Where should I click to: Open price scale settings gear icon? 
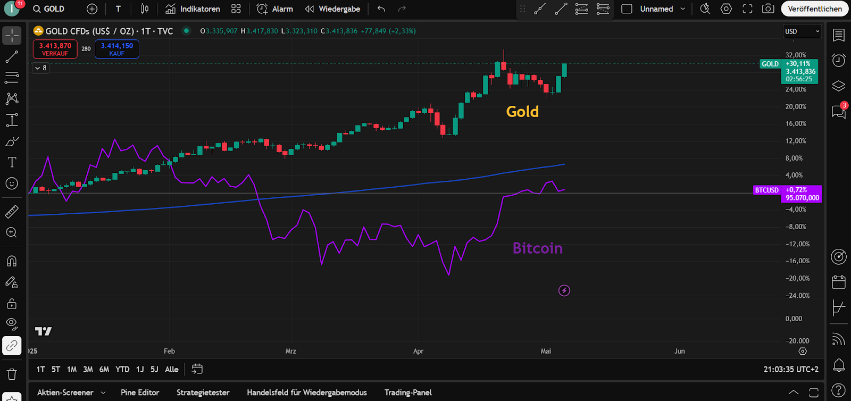click(x=803, y=352)
